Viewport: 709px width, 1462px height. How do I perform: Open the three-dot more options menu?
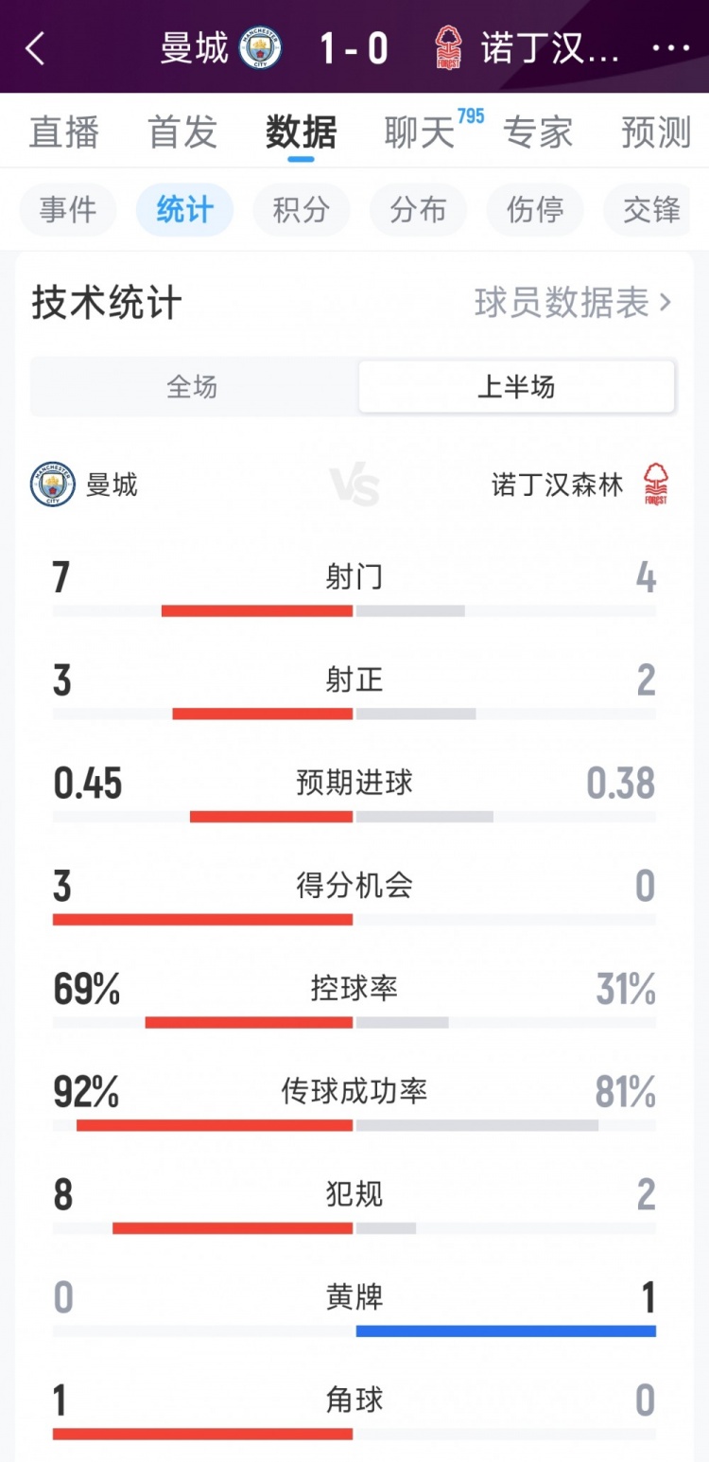670,48
